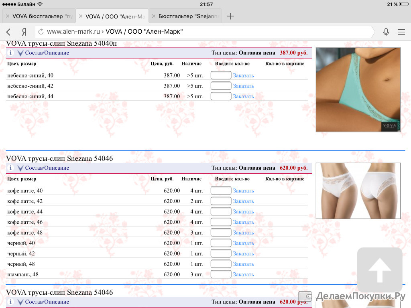Viewport: 411px width, 308px height.
Task: Focus the address bar with www.alen-mark.ru
Action: coord(204,32)
